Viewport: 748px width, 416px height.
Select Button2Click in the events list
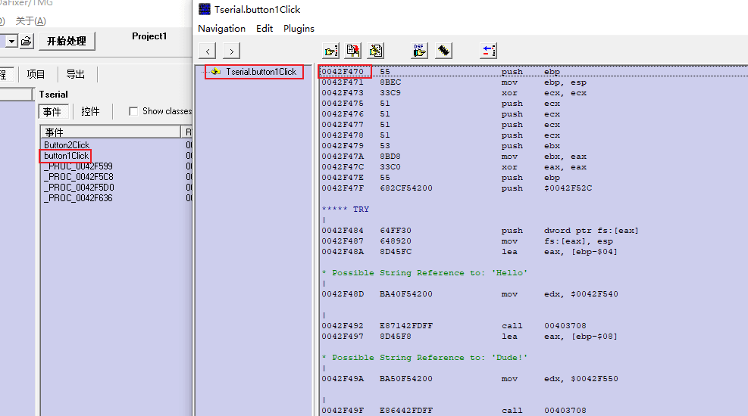(67, 144)
